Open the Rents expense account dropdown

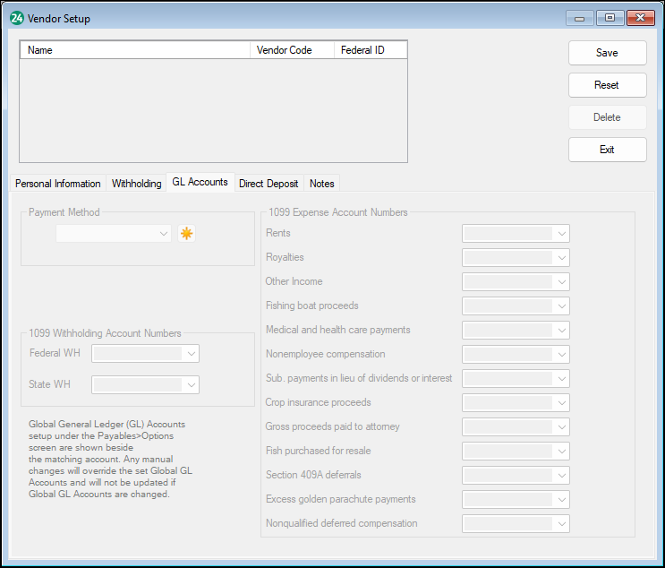coord(516,234)
